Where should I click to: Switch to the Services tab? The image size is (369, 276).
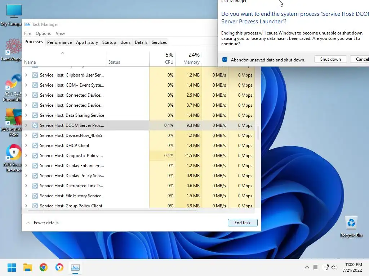159,42
